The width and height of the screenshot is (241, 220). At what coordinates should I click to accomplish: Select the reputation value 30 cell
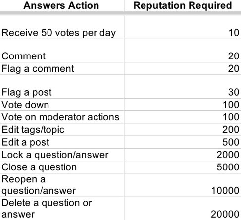(183, 87)
